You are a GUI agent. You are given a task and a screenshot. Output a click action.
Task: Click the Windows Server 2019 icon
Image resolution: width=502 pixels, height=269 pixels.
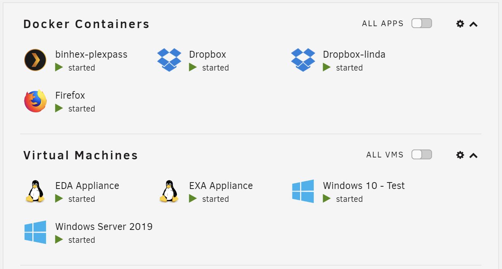[35, 232]
